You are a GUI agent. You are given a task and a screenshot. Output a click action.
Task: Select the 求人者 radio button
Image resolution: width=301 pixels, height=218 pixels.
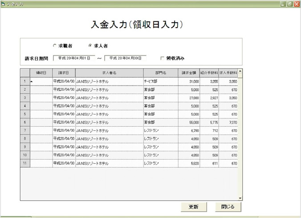click(90, 45)
